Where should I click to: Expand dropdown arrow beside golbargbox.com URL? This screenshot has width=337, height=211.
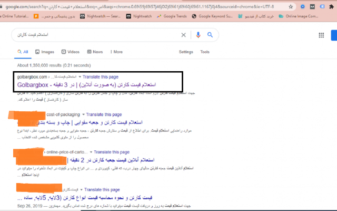(80, 77)
